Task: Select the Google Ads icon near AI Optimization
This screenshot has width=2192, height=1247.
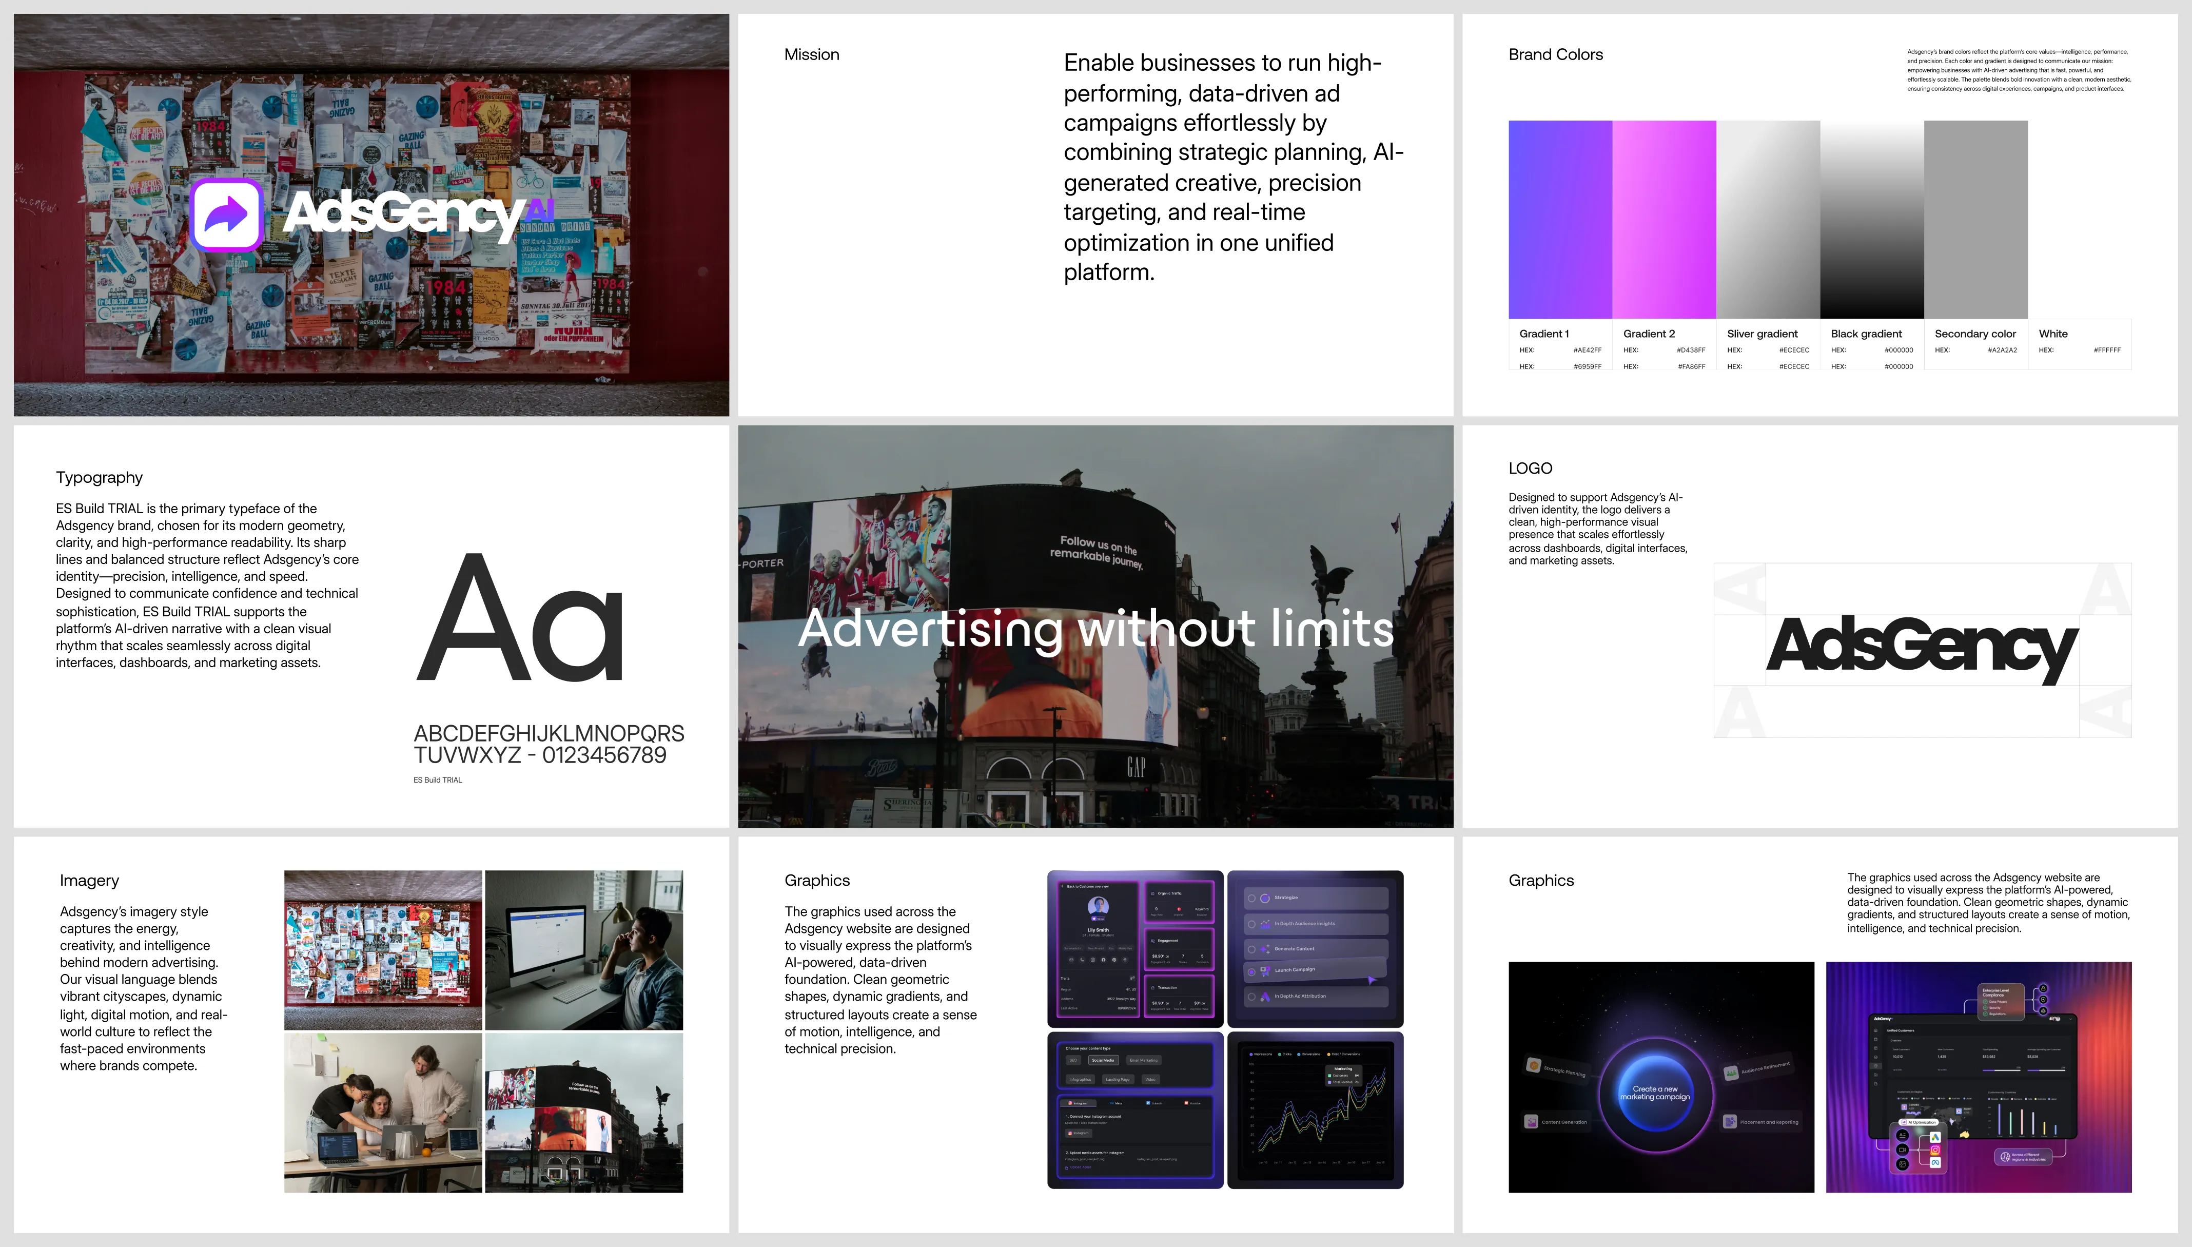Action: [x=1936, y=1138]
